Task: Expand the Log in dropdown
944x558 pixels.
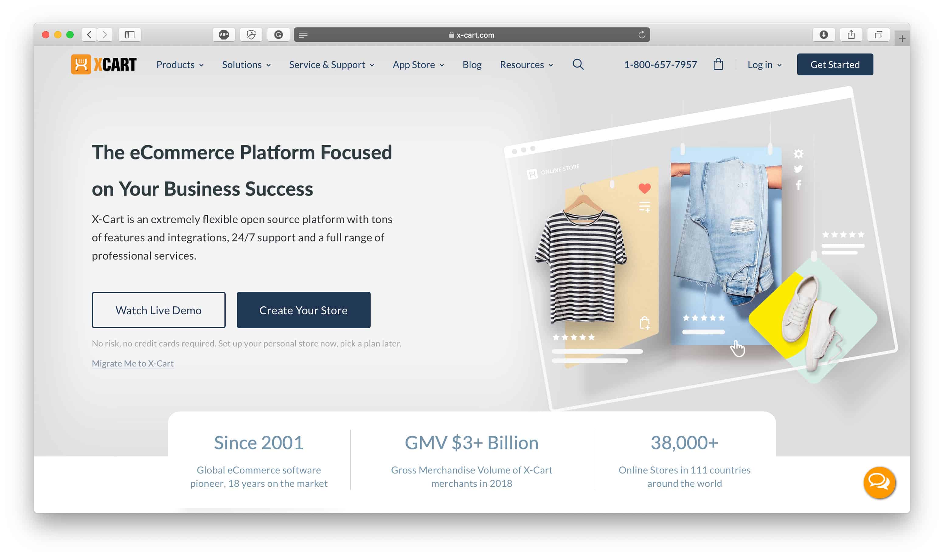Action: [x=765, y=64]
